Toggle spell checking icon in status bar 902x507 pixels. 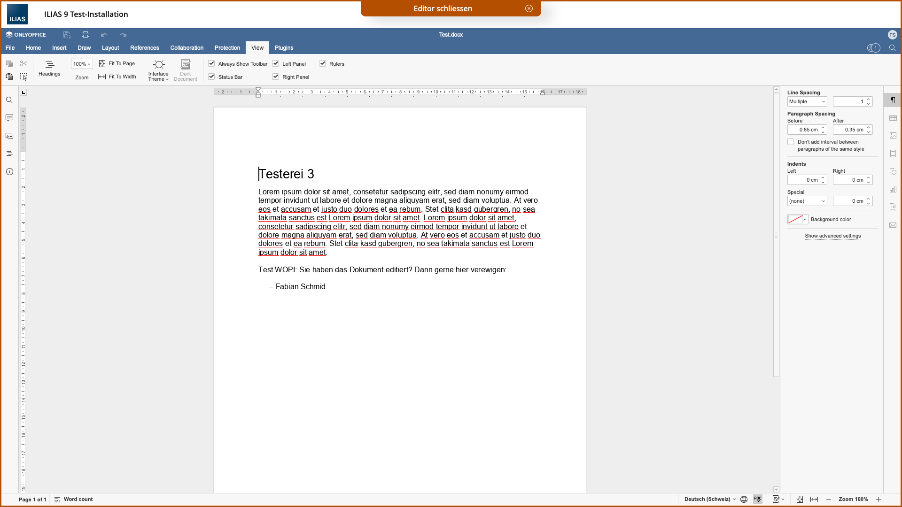[757, 499]
